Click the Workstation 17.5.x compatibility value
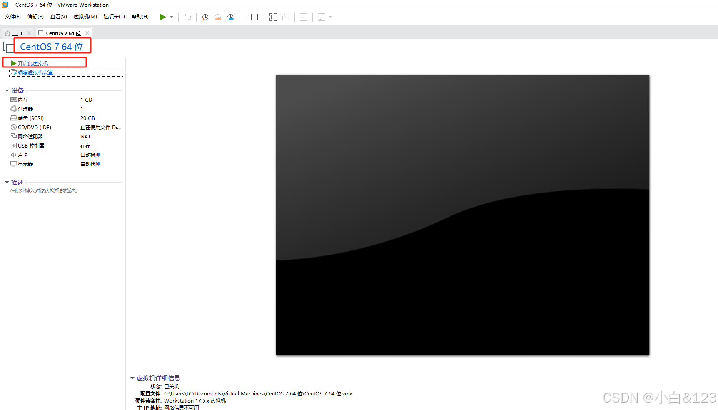This screenshot has width=718, height=410. (x=195, y=401)
